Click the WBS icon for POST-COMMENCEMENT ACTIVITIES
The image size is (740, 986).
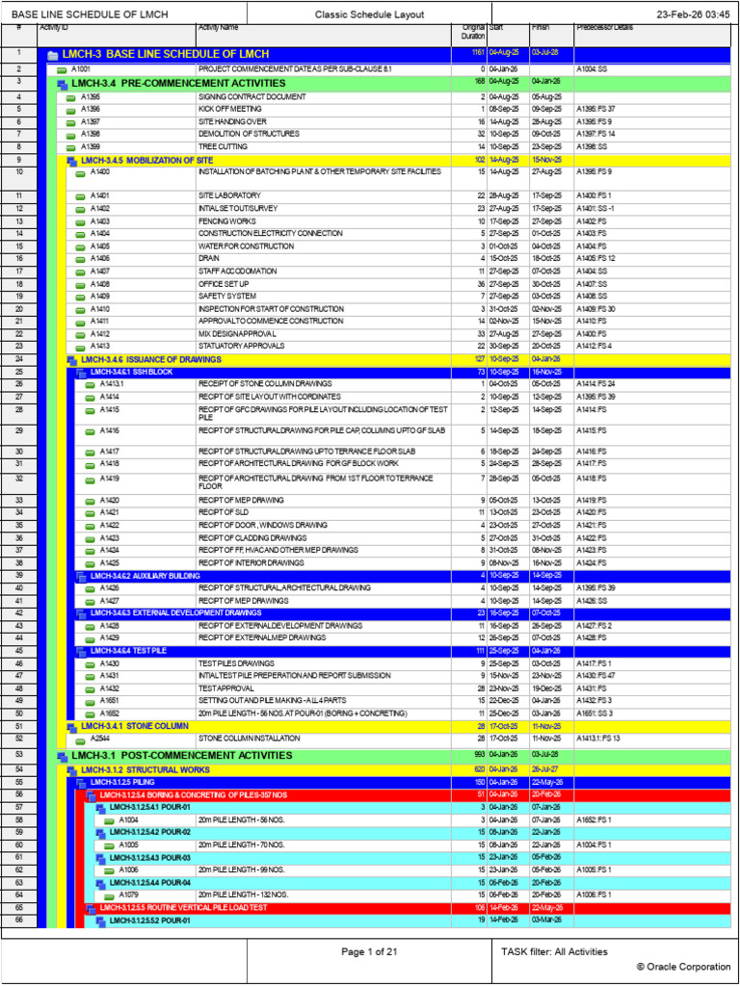[63, 756]
